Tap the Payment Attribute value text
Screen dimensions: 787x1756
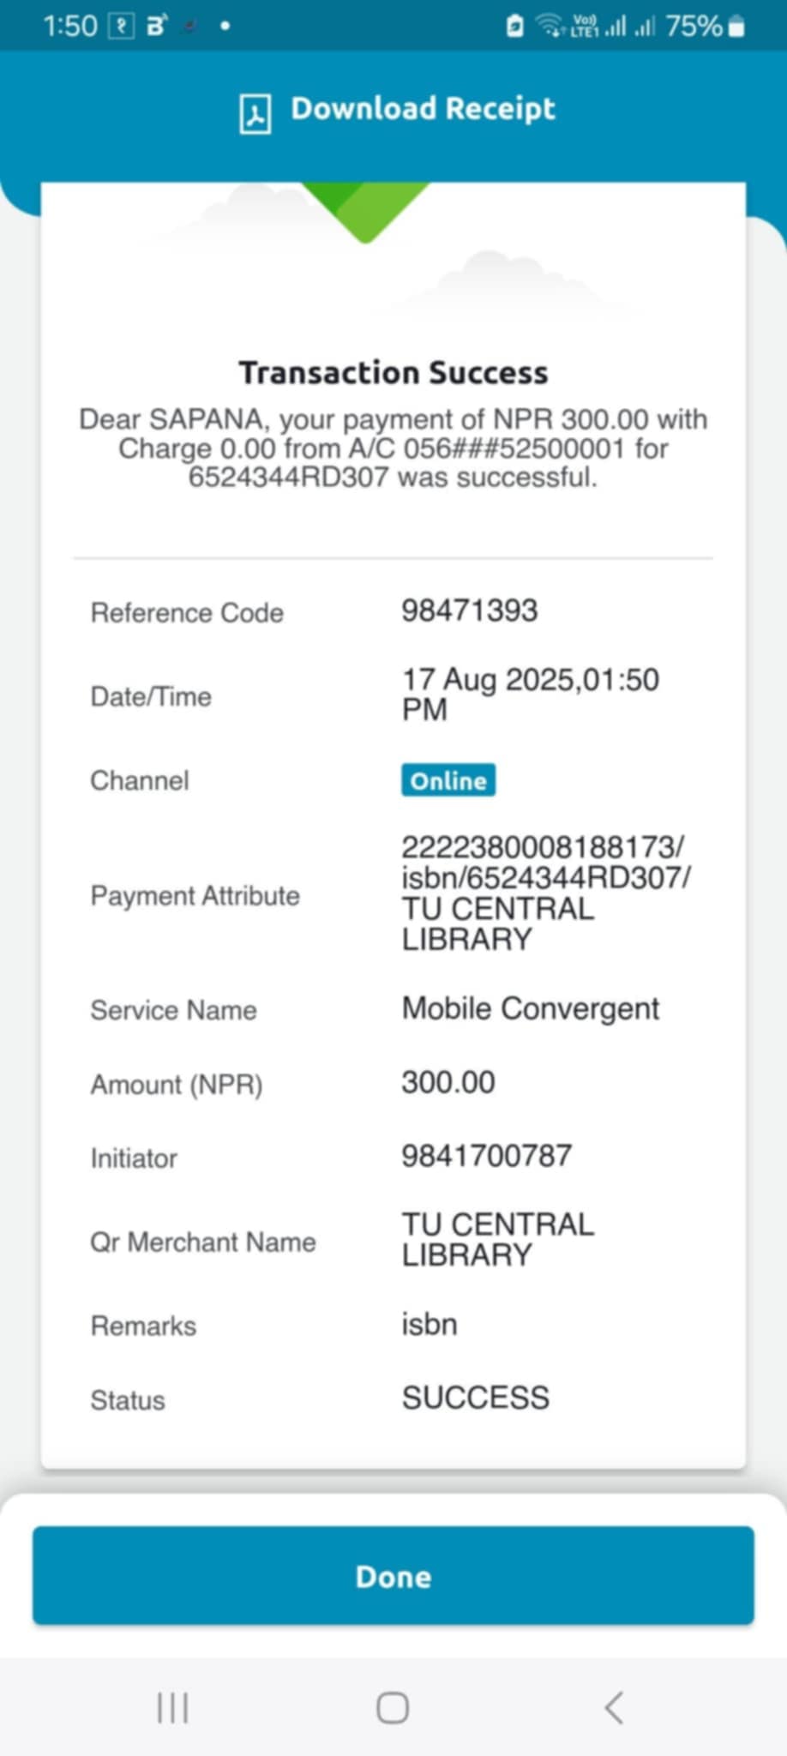point(545,893)
